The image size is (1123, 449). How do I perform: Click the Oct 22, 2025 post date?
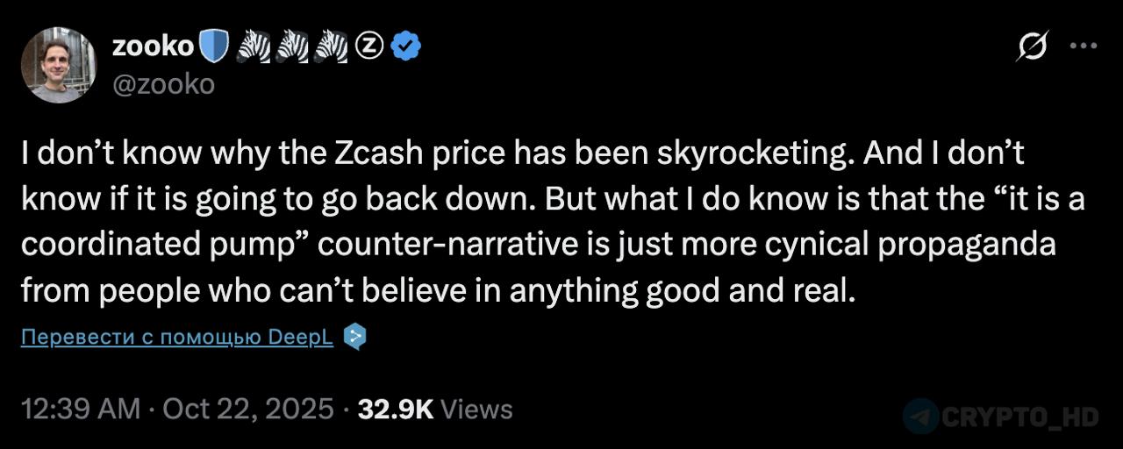(x=250, y=409)
